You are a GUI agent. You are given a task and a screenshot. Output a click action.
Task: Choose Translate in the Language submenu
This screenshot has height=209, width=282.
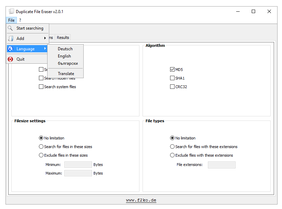click(x=66, y=74)
